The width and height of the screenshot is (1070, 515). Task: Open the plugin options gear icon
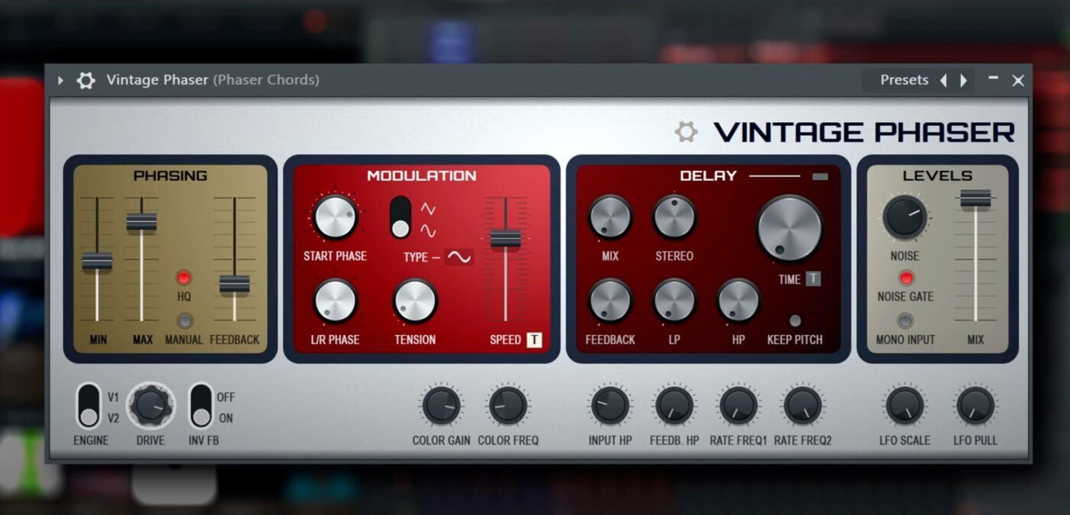point(86,80)
